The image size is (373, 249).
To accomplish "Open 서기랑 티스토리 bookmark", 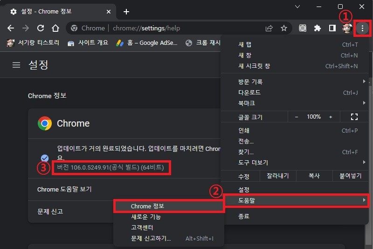I will click(x=33, y=43).
